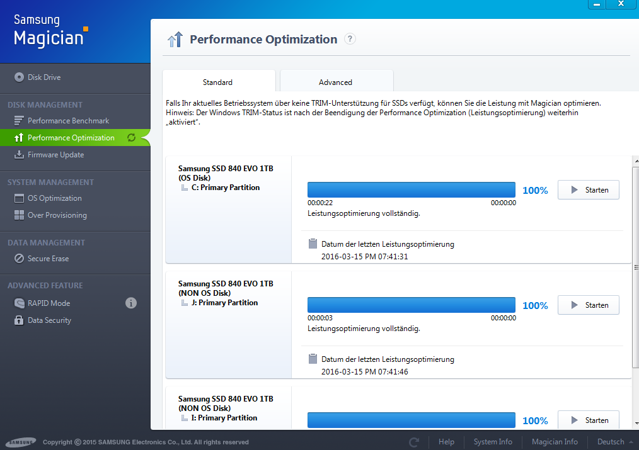Click the Disk Drive icon in sidebar

coord(20,77)
